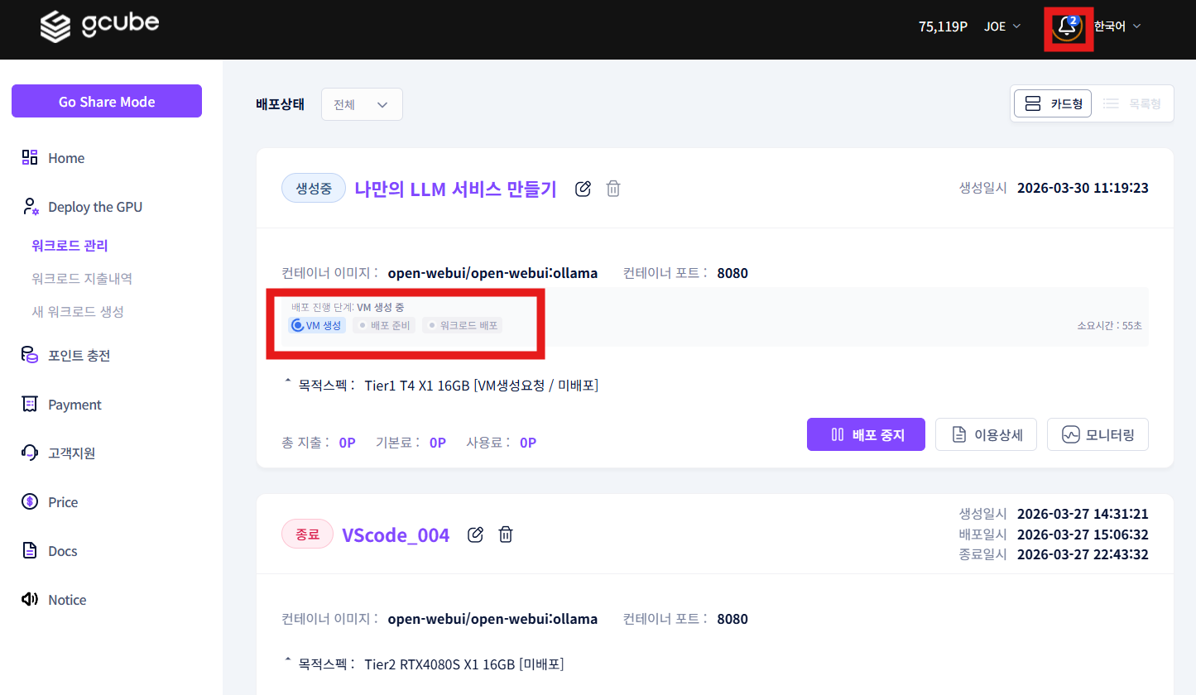Image resolution: width=1196 pixels, height=695 pixels.
Task: Open the notification bell icon
Action: click(1068, 26)
